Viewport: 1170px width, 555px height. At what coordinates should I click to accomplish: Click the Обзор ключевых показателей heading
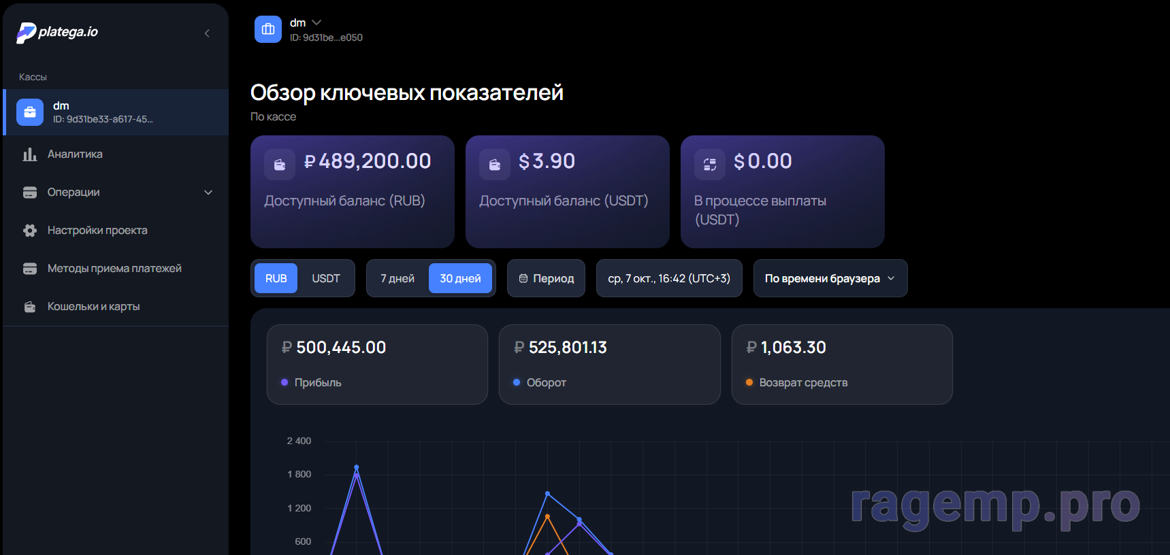click(x=407, y=92)
